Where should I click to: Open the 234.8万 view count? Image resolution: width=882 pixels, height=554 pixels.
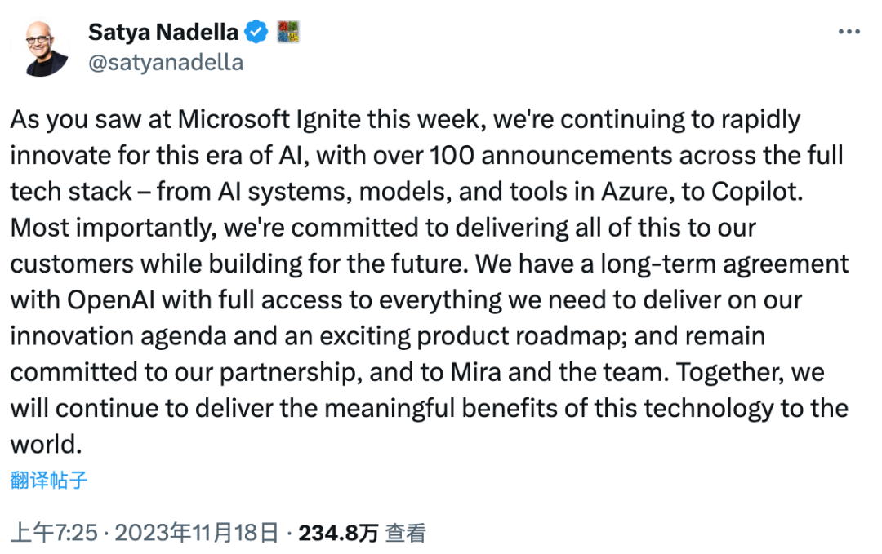tap(338, 533)
